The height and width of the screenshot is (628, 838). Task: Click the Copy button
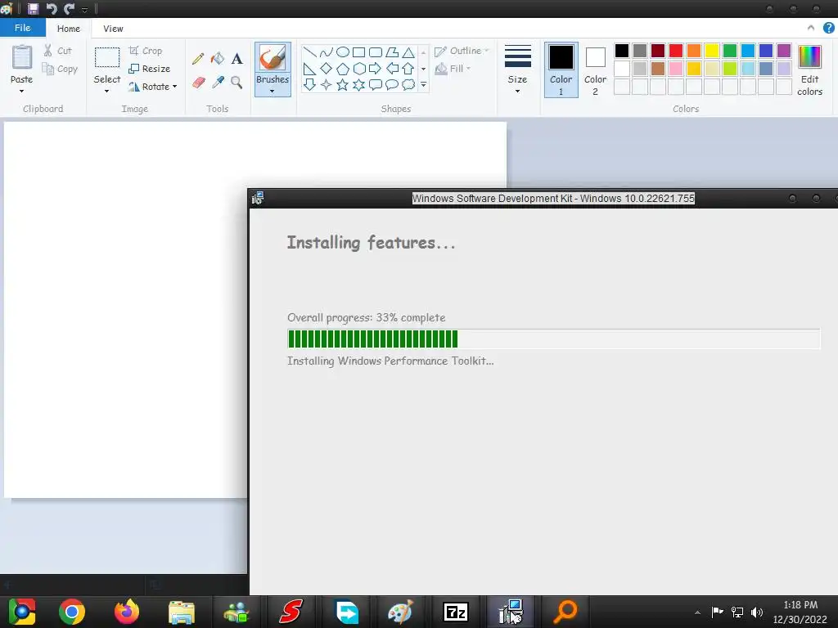[x=60, y=69]
